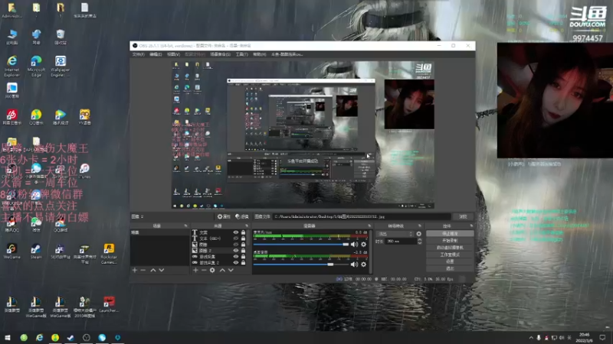This screenshot has width=613, height=344.
Task: Move the selected source up in the 来源 dock
Action: click(222, 270)
